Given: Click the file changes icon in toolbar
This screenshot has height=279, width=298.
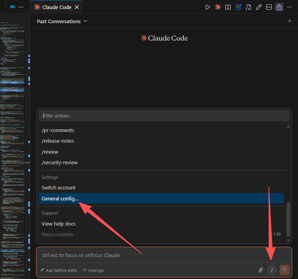Looking at the screenshot, I should click(x=248, y=7).
